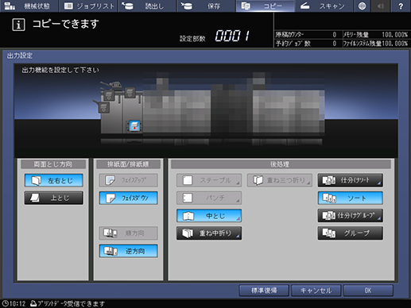Screen dimensions: 411x308
Task: Open 重ね三つ折り tri-fold options
Action: (x=280, y=180)
